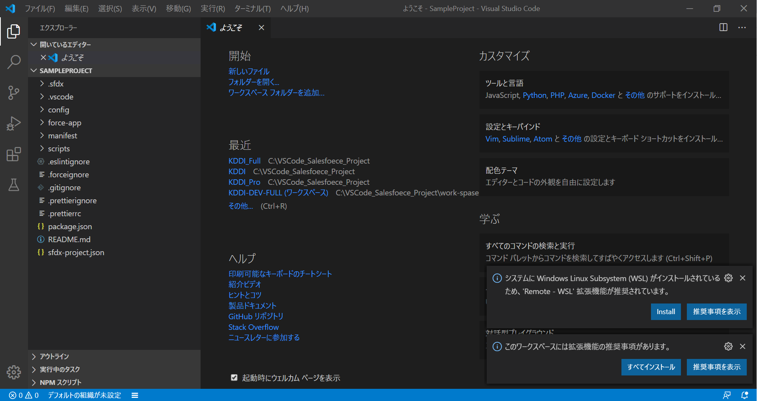Open すべてのコマンドの検索と実行 card
Screen dimensions: 757x401
point(604,252)
